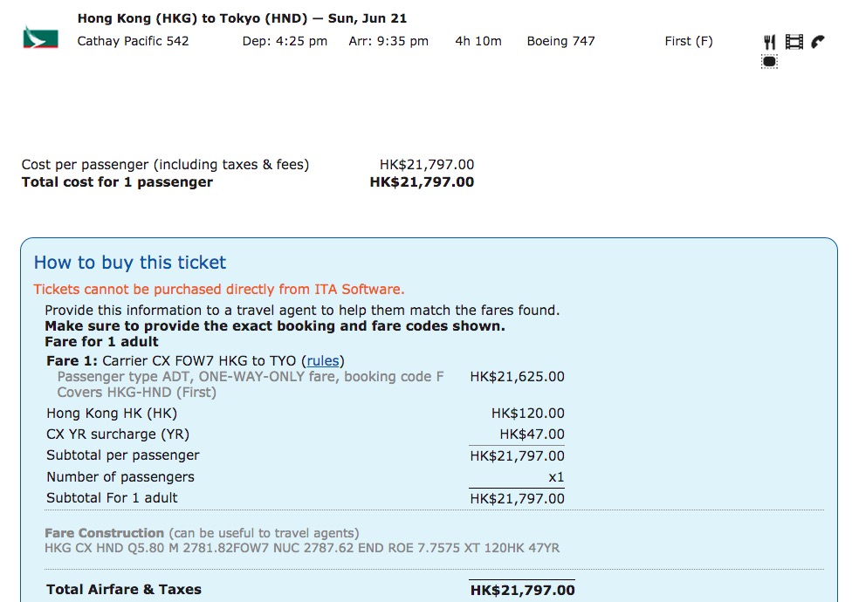This screenshot has height=602, width=852.
Task: Click the in-flight entertainment film icon
Action: click(x=794, y=41)
